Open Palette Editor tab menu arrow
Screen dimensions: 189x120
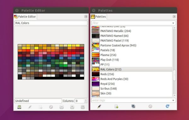point(86,17)
